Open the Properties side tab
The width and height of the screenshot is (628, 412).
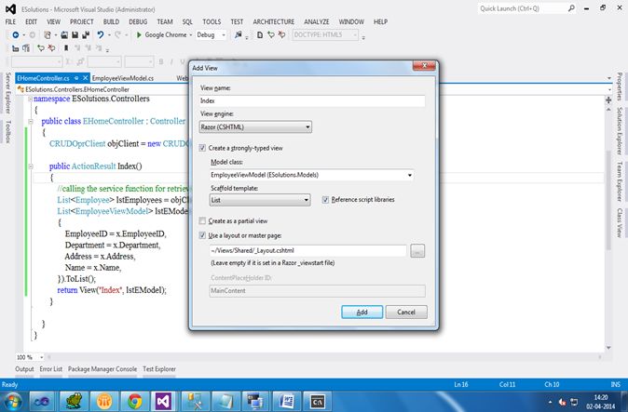pyautogui.click(x=620, y=86)
